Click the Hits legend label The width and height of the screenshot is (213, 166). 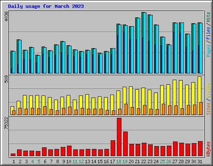click(x=208, y=17)
